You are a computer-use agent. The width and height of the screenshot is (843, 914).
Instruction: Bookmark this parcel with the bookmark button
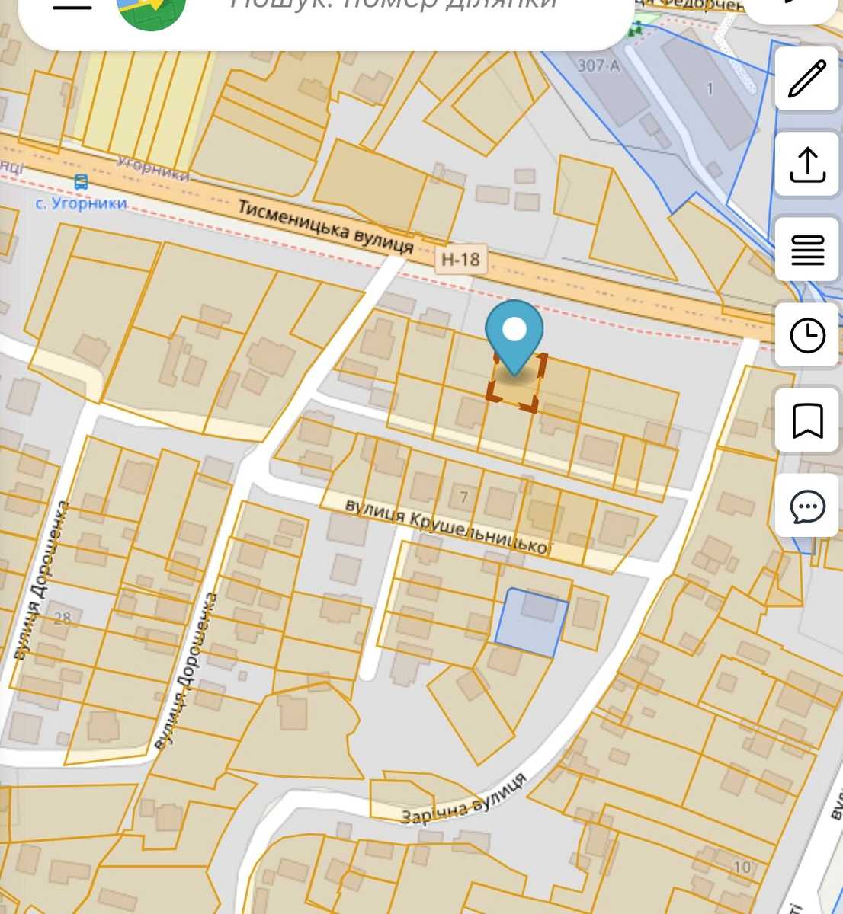pos(807,420)
